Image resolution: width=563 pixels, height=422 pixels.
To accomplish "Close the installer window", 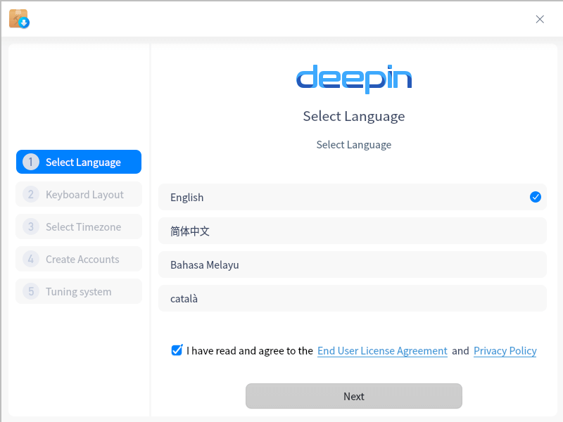I will pyautogui.click(x=540, y=19).
